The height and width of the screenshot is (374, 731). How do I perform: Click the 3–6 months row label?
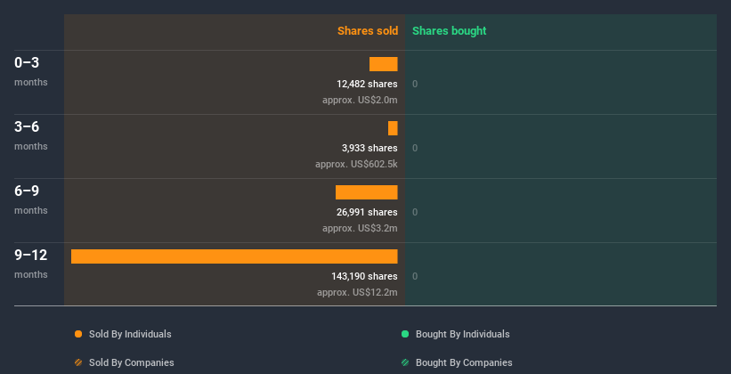point(31,135)
